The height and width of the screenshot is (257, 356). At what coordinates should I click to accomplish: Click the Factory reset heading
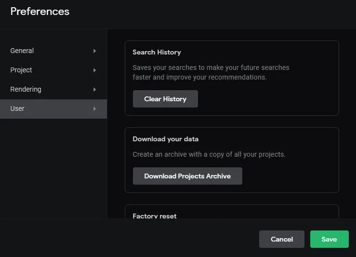(x=155, y=216)
